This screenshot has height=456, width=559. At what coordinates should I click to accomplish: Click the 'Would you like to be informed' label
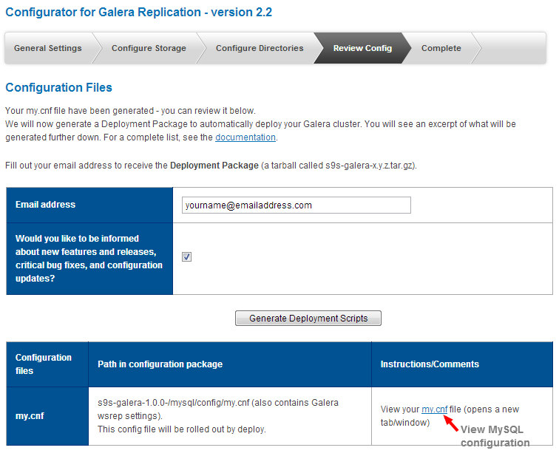click(89, 258)
